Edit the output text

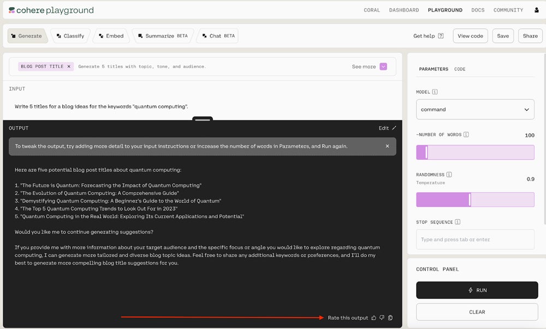point(387,128)
